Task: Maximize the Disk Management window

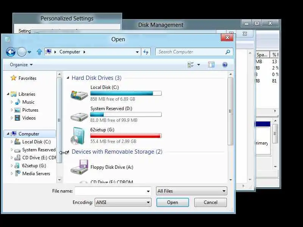Action: 257,23
